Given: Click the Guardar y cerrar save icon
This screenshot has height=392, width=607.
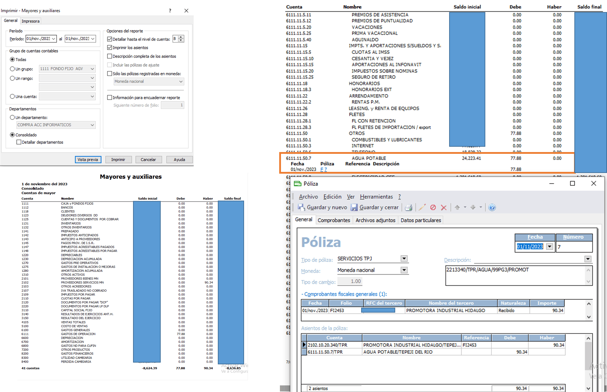Looking at the screenshot, I should (354, 207).
